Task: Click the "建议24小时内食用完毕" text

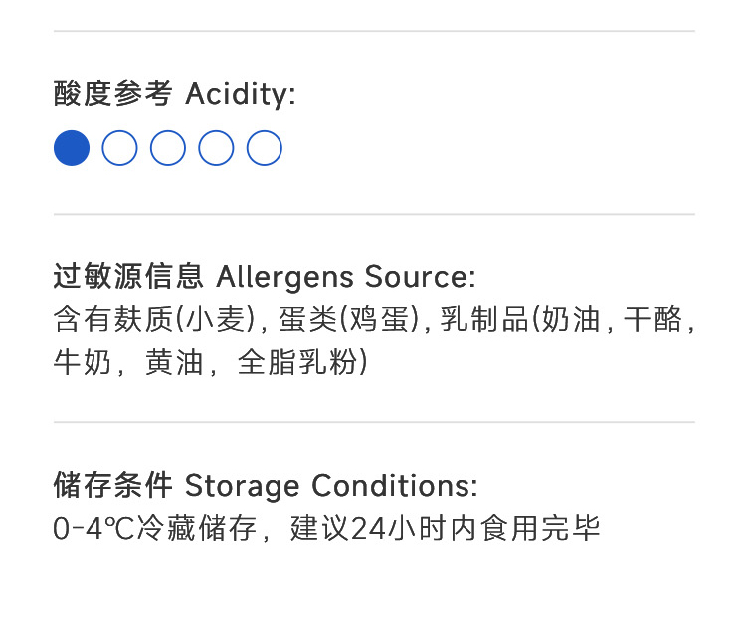Action: click(x=445, y=529)
